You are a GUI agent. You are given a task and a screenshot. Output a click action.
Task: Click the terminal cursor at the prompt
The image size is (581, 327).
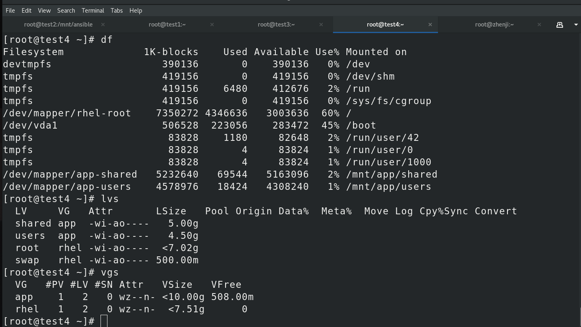click(x=104, y=321)
